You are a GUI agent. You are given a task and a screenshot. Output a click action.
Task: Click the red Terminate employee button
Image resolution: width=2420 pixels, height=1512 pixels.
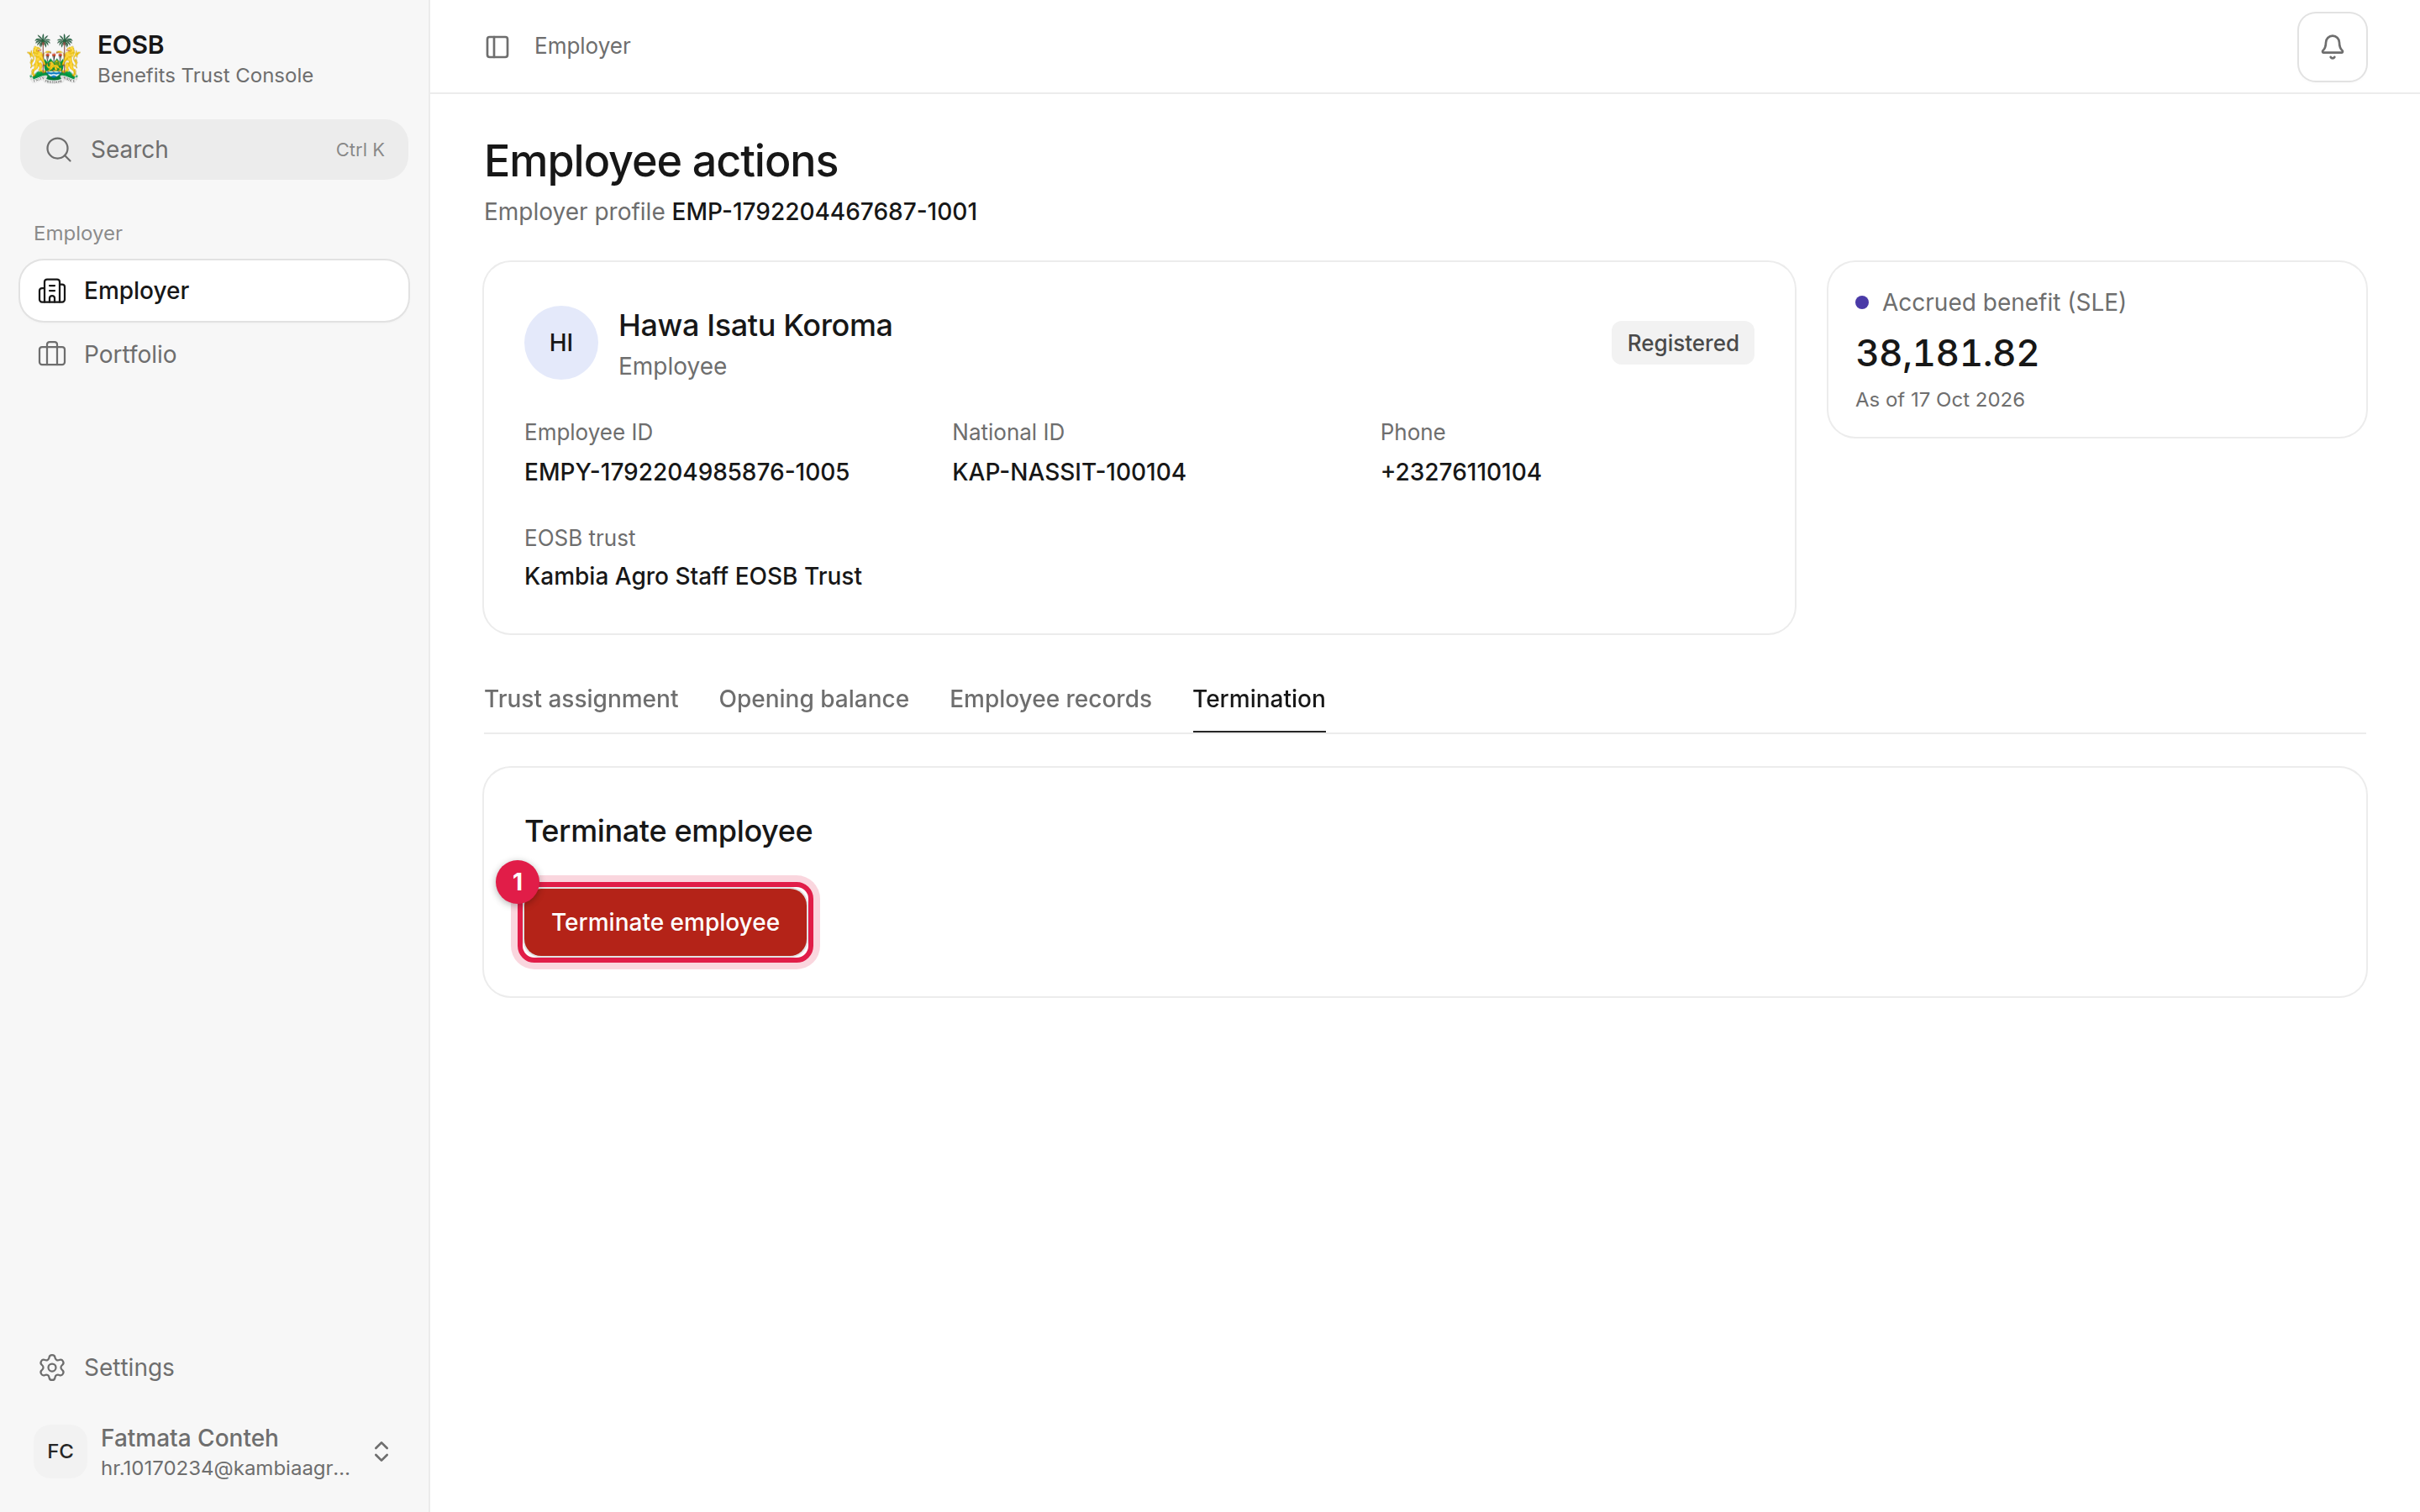[665, 922]
